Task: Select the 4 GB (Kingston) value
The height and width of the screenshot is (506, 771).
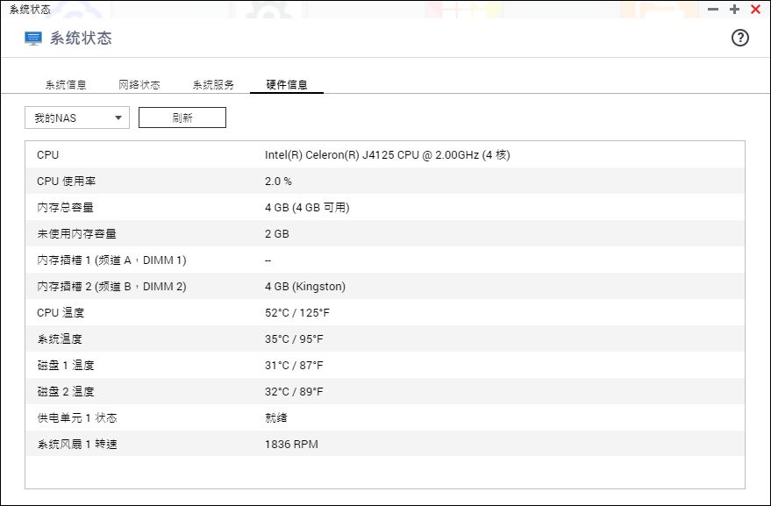Action: [305, 286]
